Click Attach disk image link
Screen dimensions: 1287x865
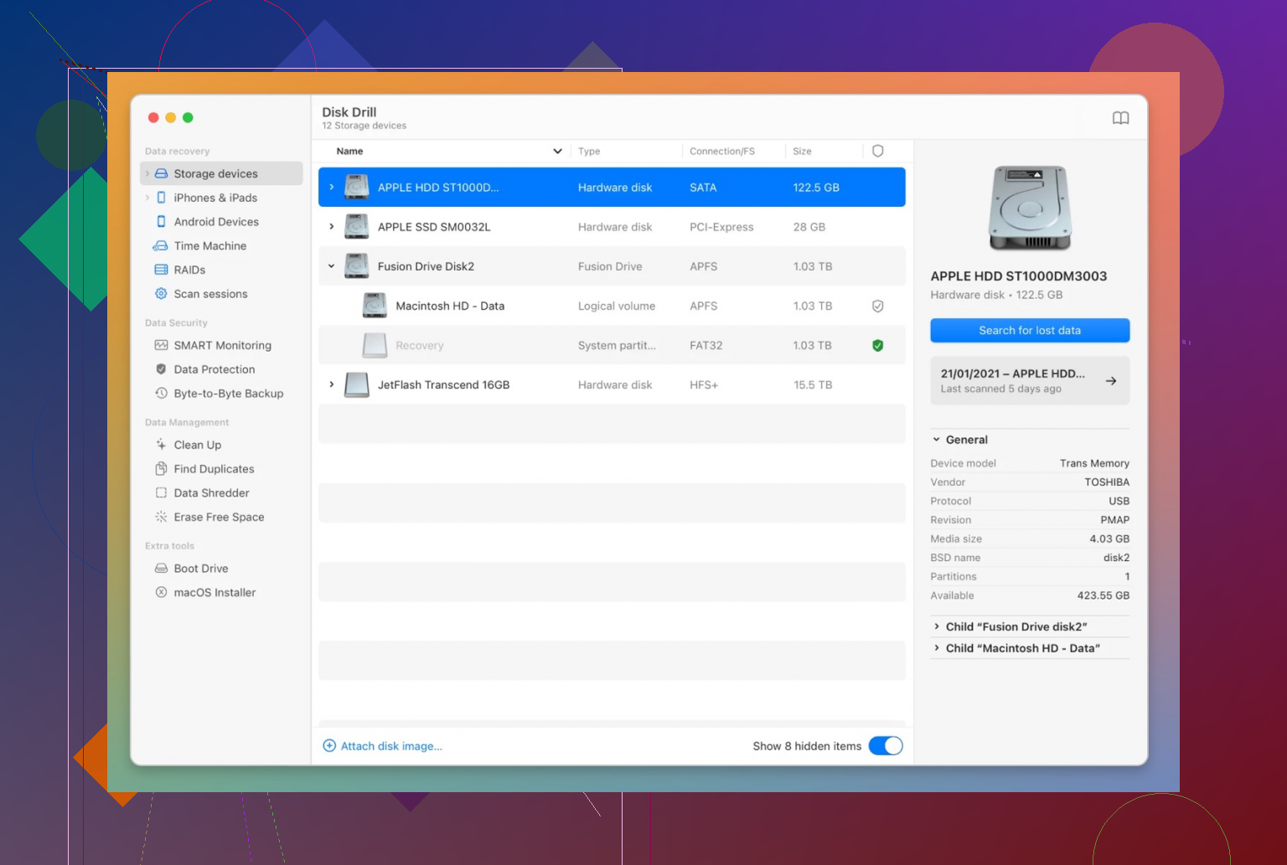(383, 746)
